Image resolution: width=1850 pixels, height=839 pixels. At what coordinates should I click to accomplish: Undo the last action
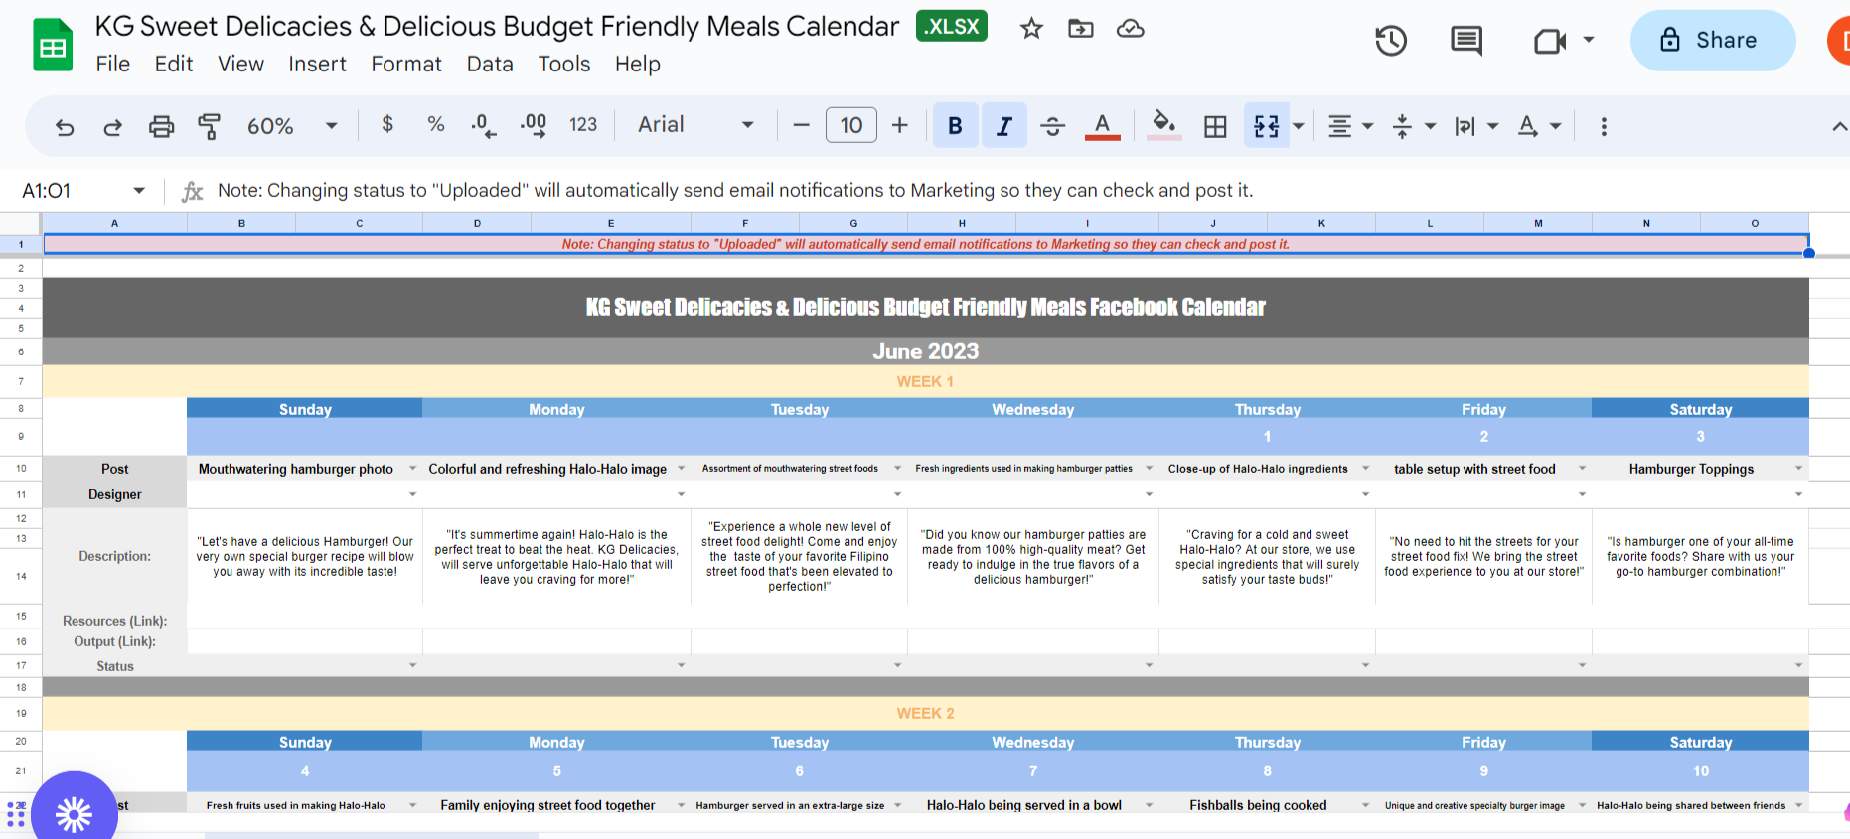65,126
